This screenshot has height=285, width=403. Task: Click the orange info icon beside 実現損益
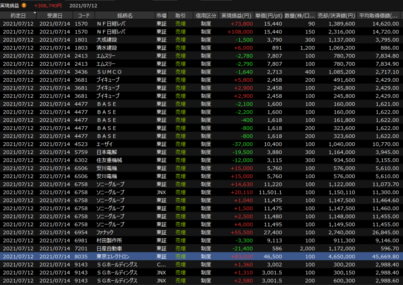tap(24, 6)
